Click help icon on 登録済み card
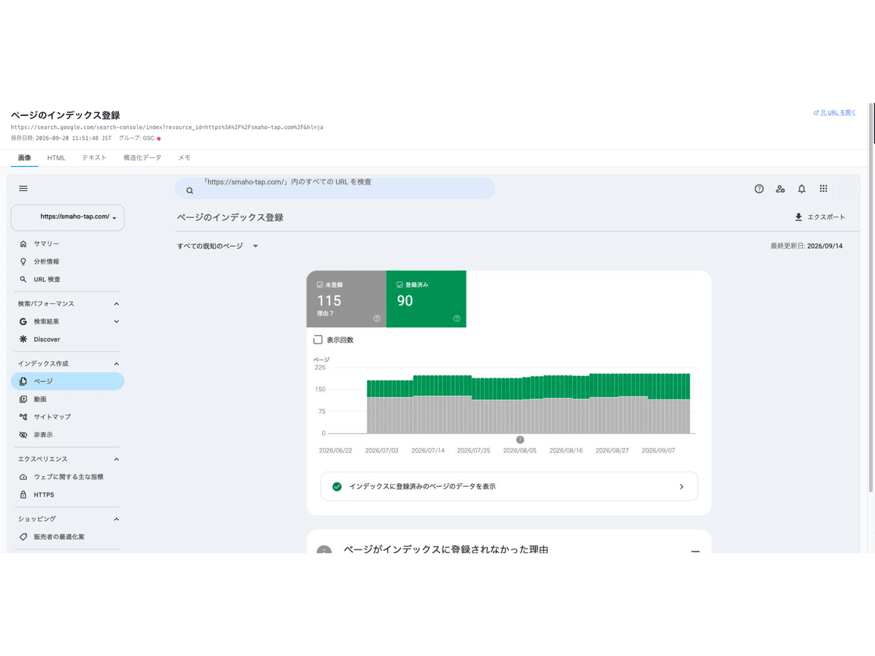This screenshot has width=875, height=656. point(456,319)
